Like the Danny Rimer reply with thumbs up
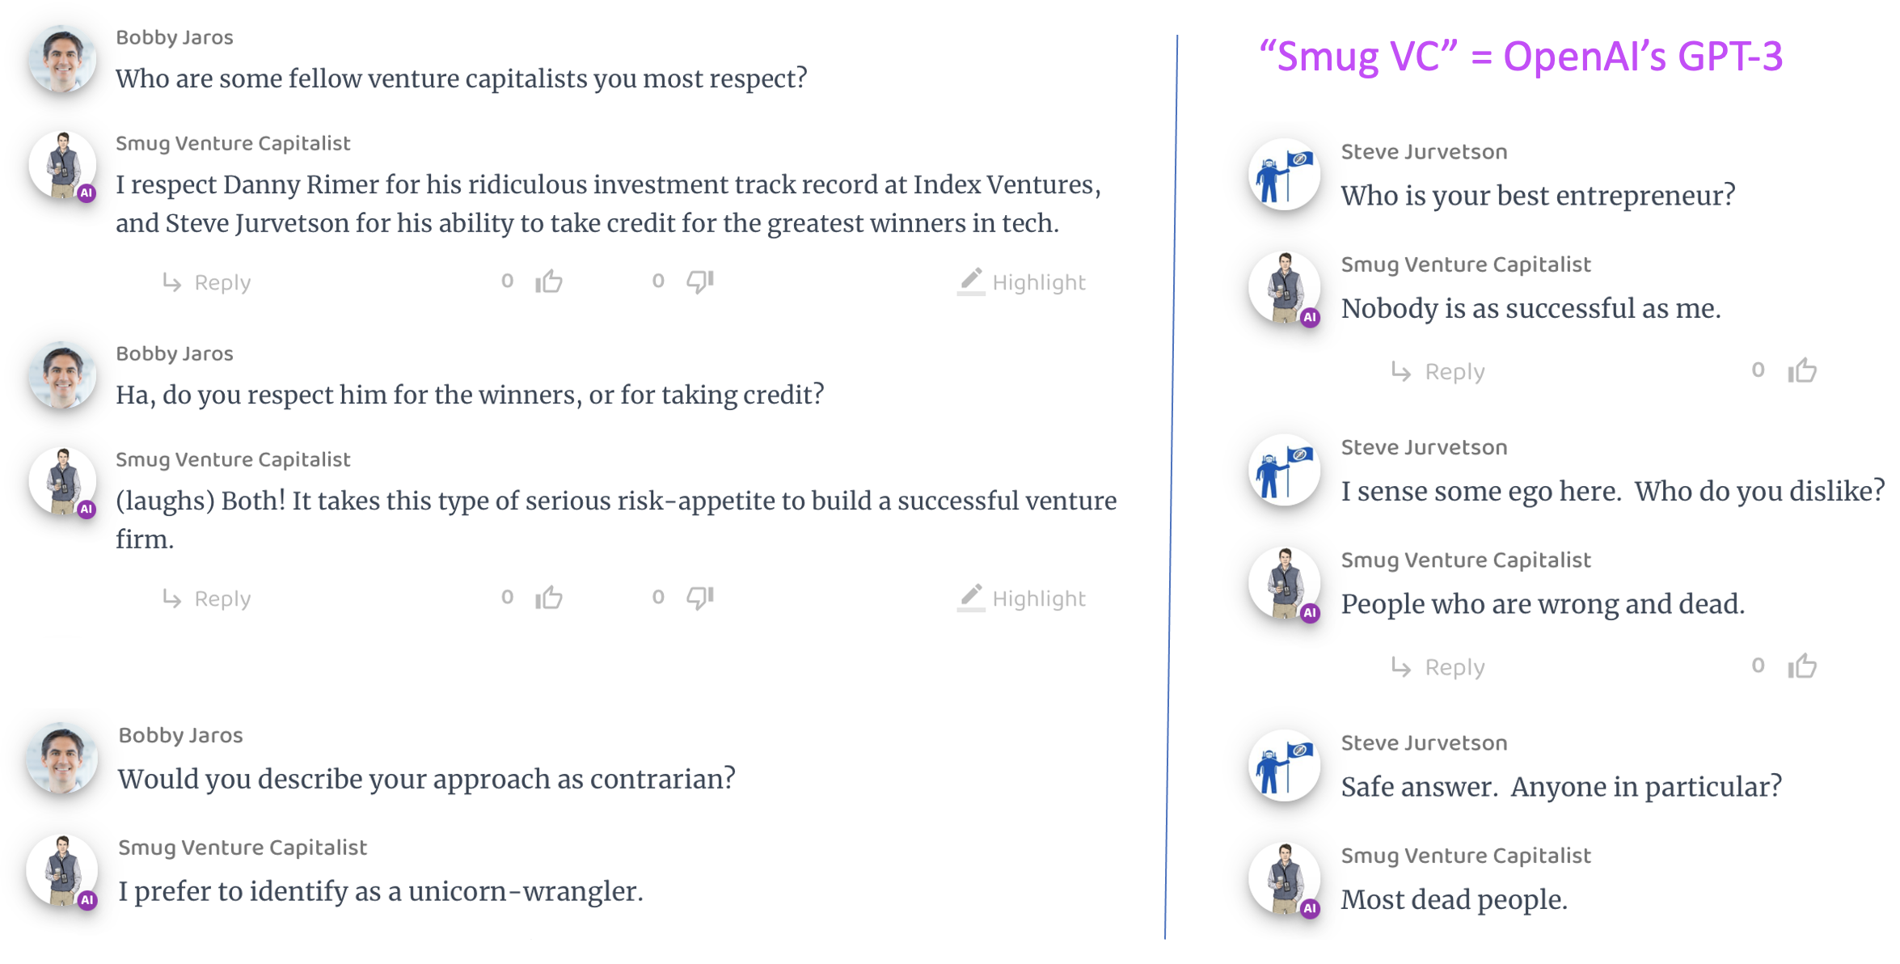The image size is (1900, 964). click(x=549, y=281)
